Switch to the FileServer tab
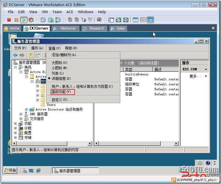Image resolution: width=221 pixels, height=184 pixels. [x=66, y=28]
